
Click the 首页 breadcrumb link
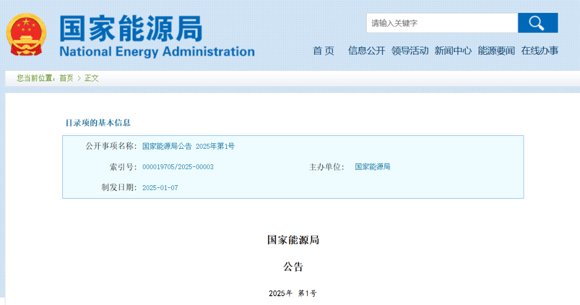pyautogui.click(x=66, y=78)
